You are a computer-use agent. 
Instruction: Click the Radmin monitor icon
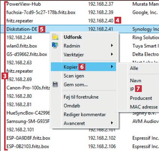click(55, 45)
